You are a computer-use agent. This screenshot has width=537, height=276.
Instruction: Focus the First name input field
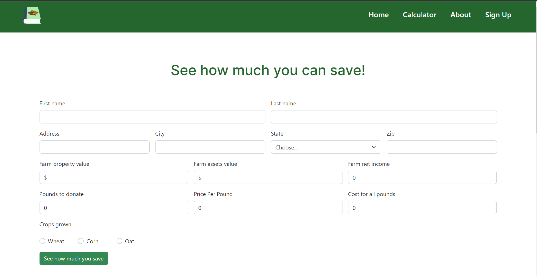[x=152, y=117]
